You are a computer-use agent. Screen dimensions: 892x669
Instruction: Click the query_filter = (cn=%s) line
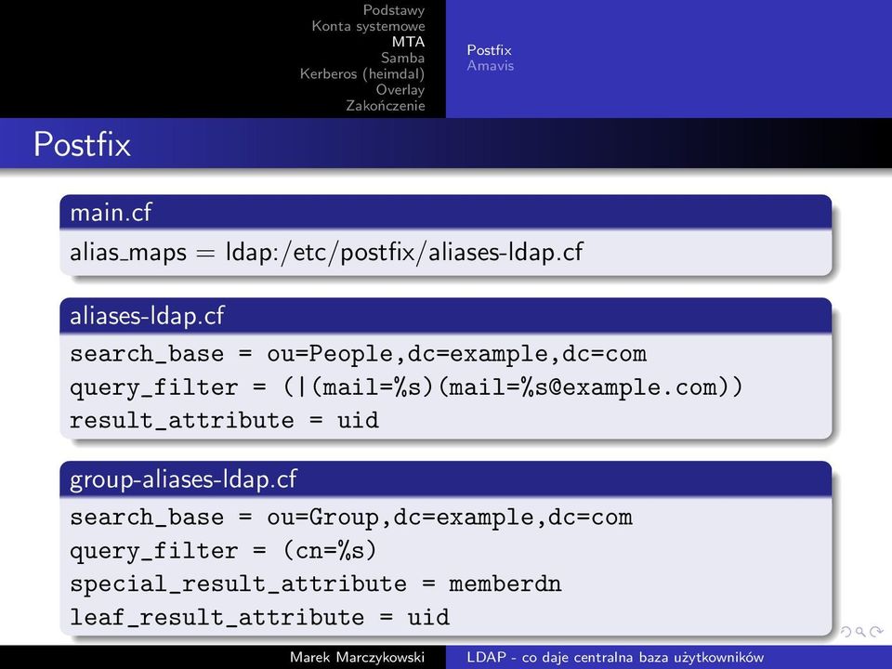coord(223,551)
